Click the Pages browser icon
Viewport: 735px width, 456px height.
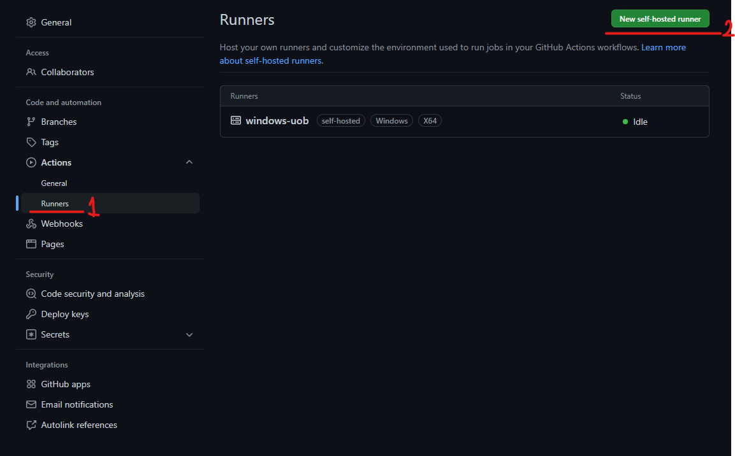tap(31, 244)
